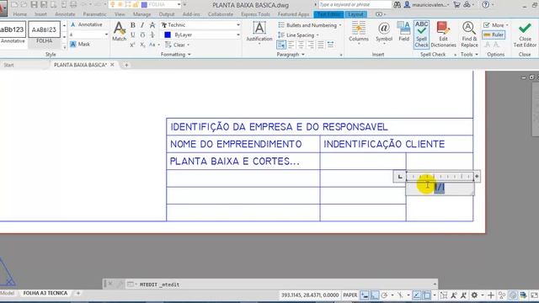Open Find & Replace
The image size is (539, 303).
469,35
